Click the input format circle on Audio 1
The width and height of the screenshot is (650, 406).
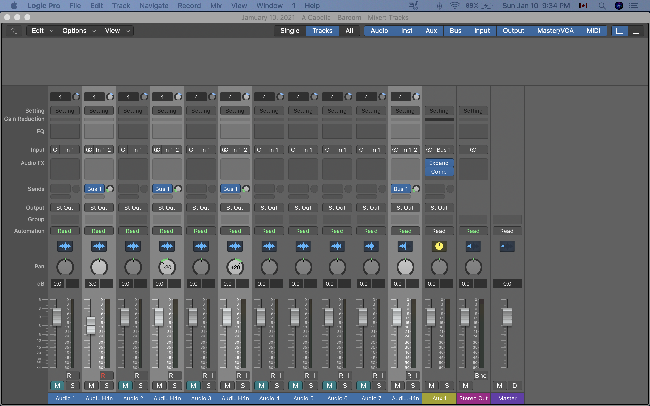point(55,150)
